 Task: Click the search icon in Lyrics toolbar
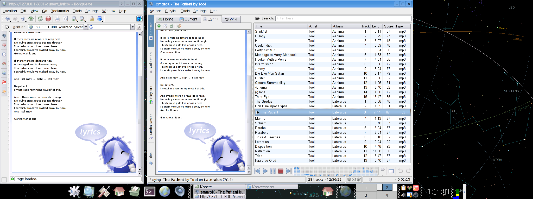coord(165,26)
